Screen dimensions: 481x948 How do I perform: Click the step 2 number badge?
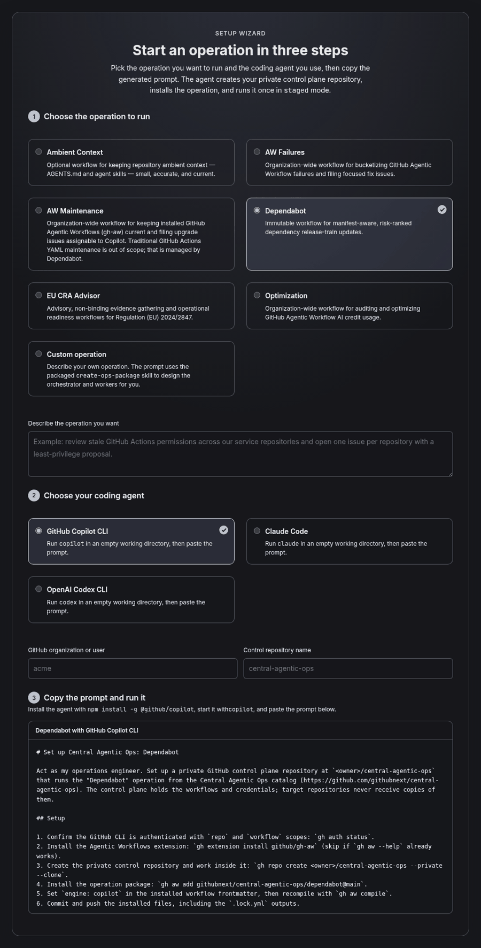click(34, 496)
